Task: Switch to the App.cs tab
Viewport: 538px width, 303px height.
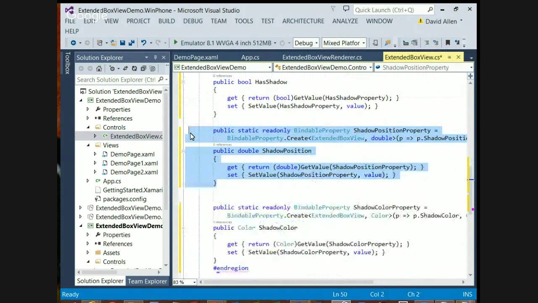Action: pos(250,57)
